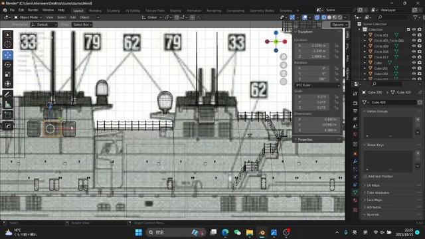Click the Cube.420 mesh name field

(x=393, y=102)
